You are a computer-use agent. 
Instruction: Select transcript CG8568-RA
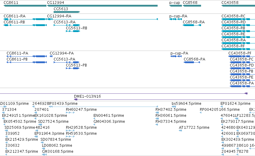(x=192, y=25)
